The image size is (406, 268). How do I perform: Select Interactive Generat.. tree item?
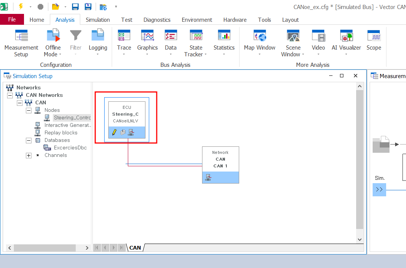pyautogui.click(x=67, y=125)
